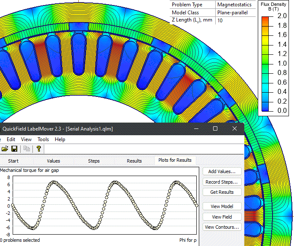
Task: Click the 'Magnetostatics' problem type value
Action: pyautogui.click(x=234, y=5)
